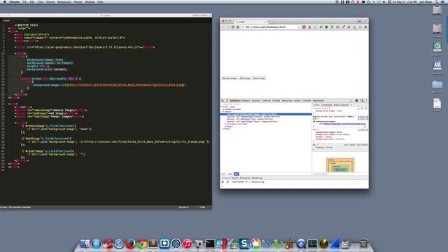Open the Trash in the Dock

click(363, 244)
